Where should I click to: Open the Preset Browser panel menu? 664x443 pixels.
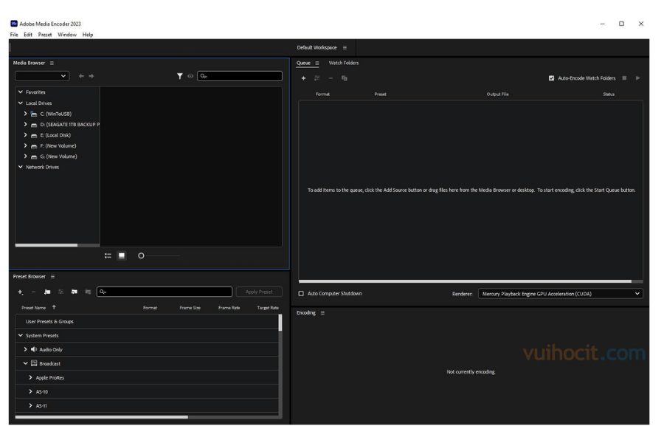click(x=52, y=277)
